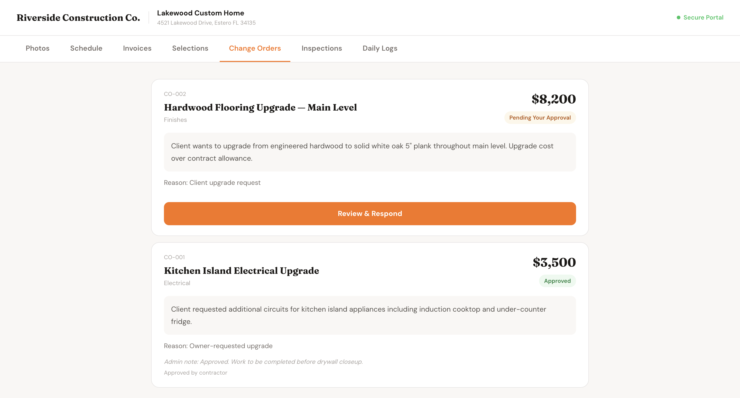This screenshot has height=398, width=740.
Task: Click the green Secure Portal status dot
Action: pos(678,17)
